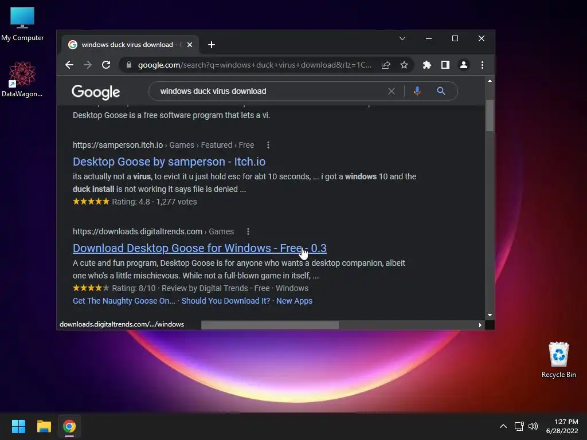Image resolution: width=587 pixels, height=440 pixels.
Task: Select the Recycle Bin desktop icon
Action: tap(558, 360)
